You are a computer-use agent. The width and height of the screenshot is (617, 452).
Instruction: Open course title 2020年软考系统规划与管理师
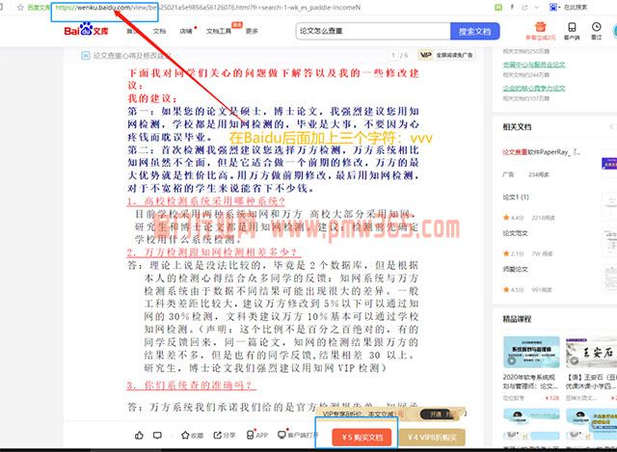[x=529, y=382]
